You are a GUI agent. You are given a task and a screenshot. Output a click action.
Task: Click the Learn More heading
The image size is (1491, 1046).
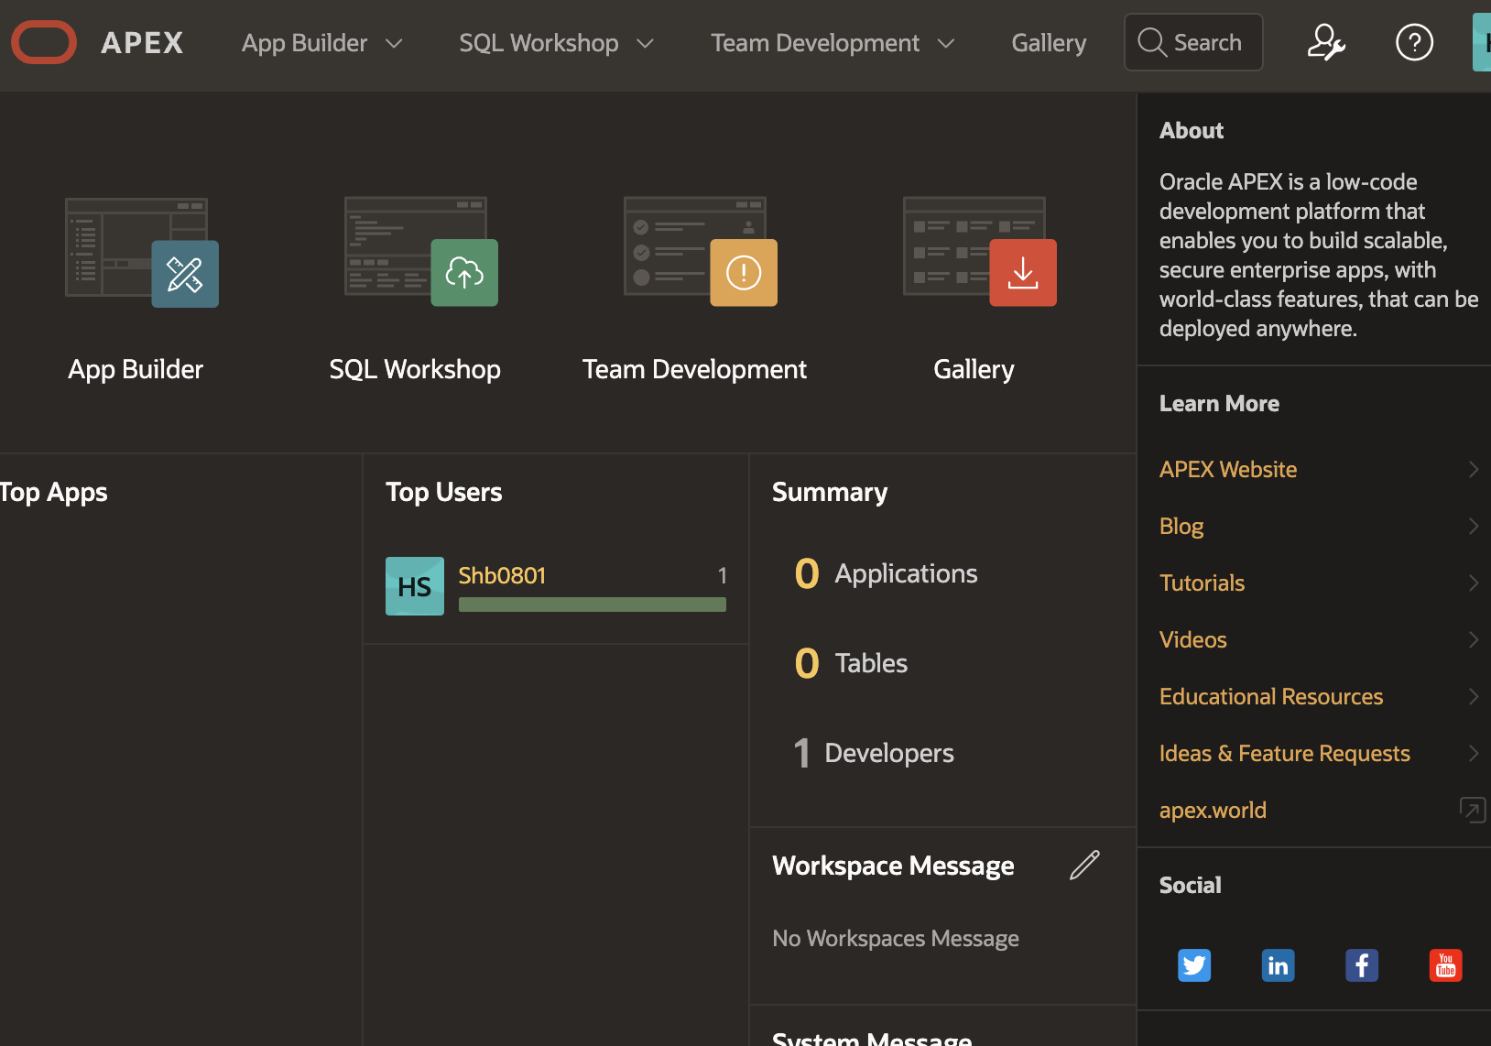pos(1219,403)
